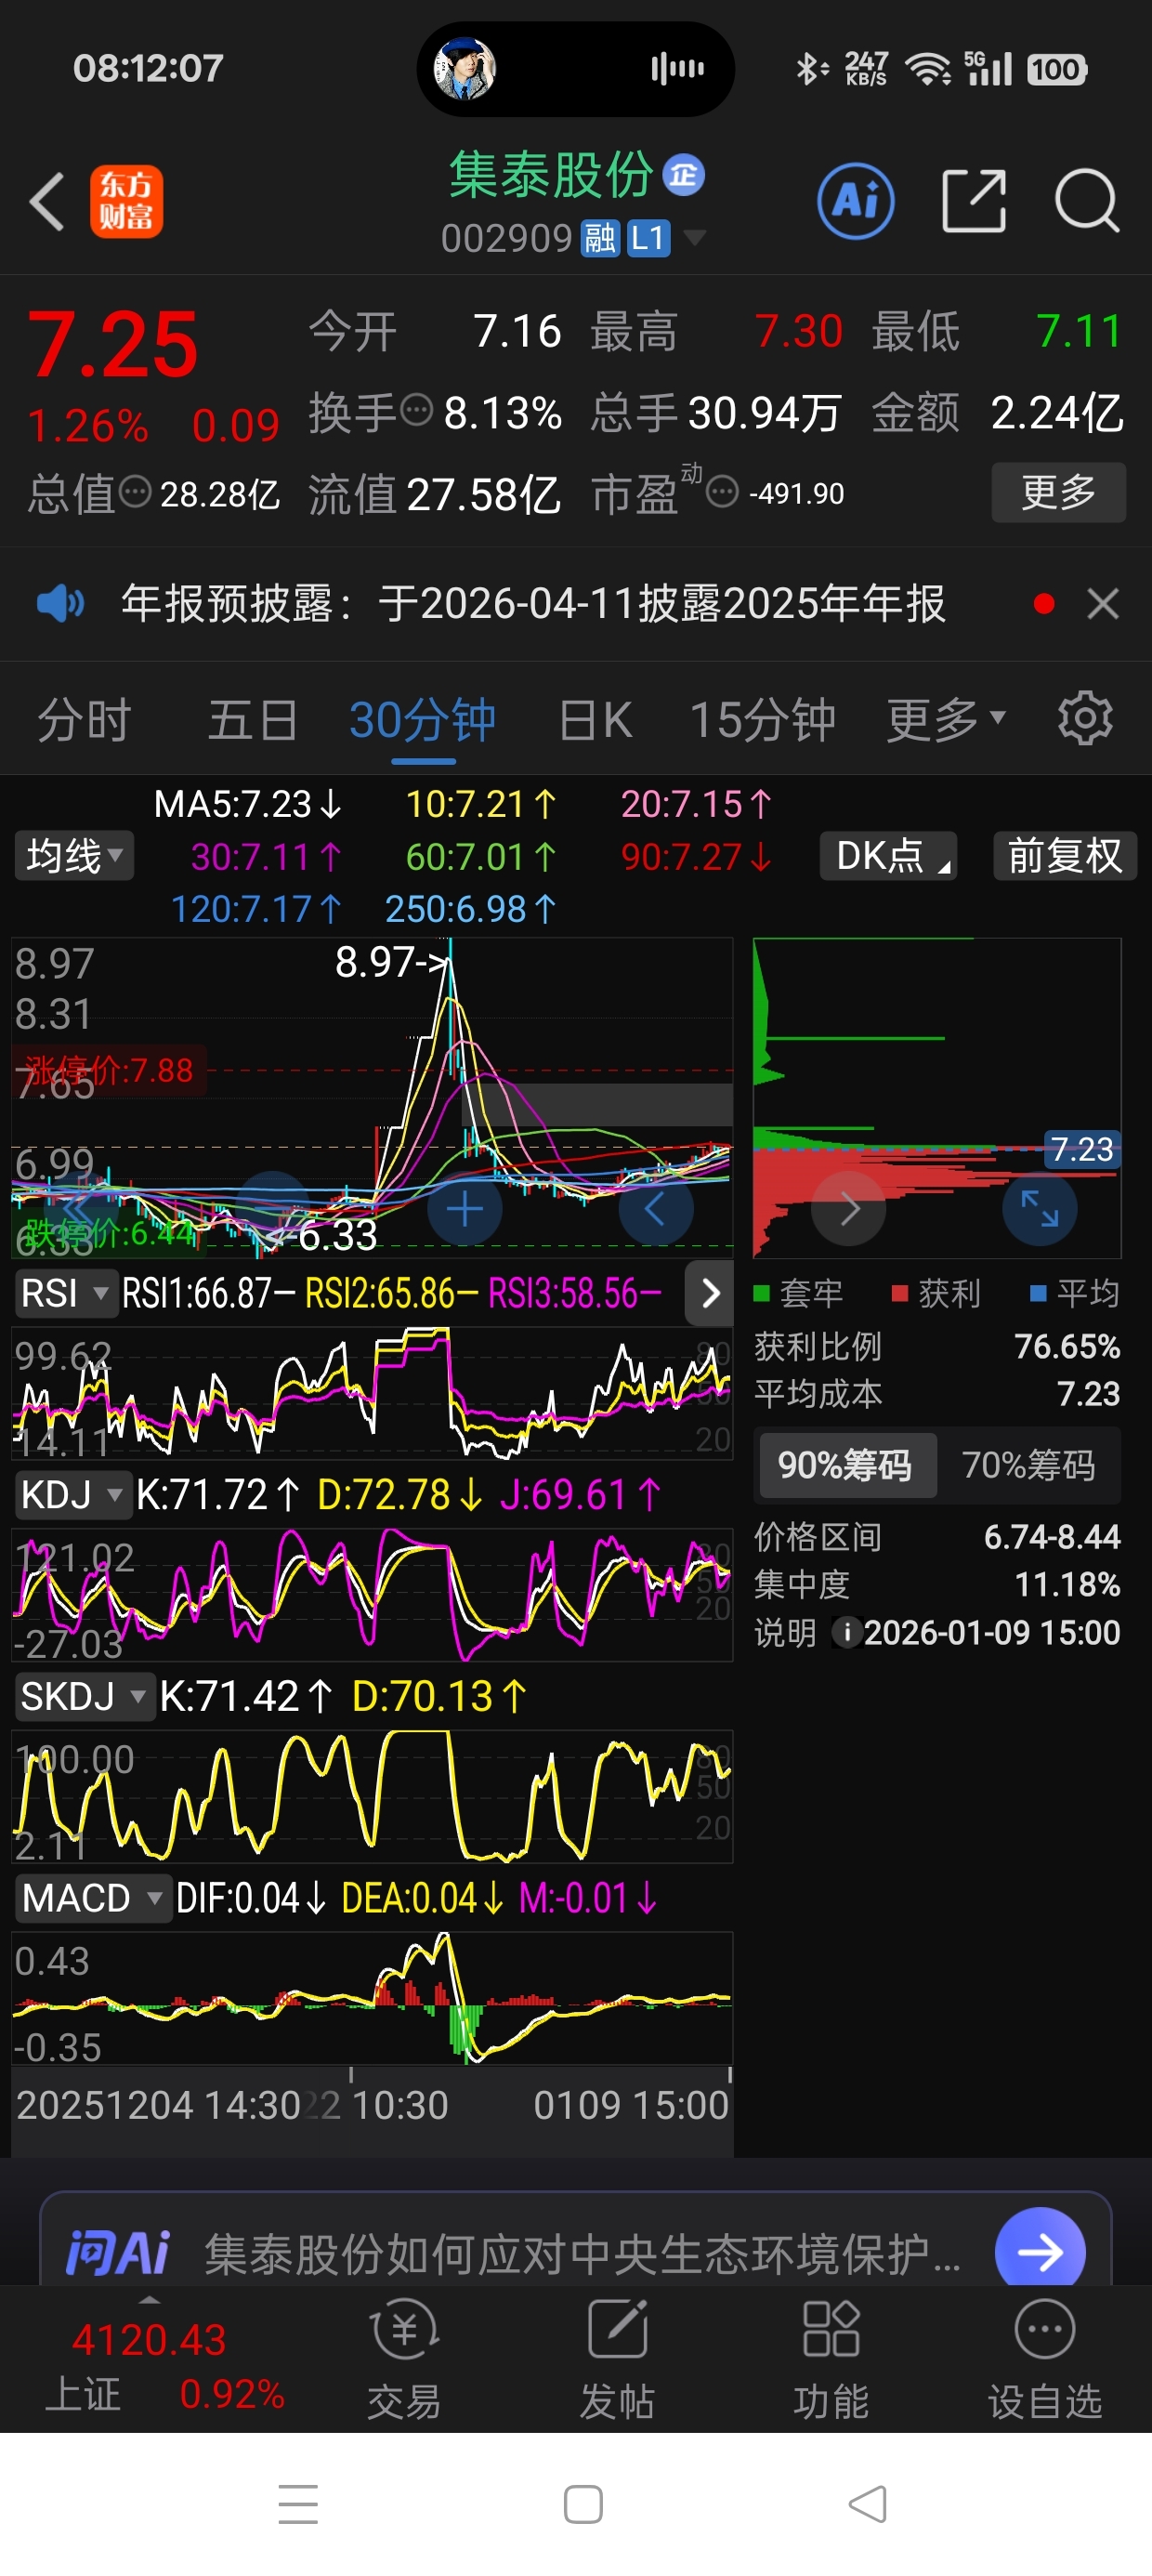Tap the MA5:7.23 moving average label
Screen dimensions: 1152x2576
[248, 804]
